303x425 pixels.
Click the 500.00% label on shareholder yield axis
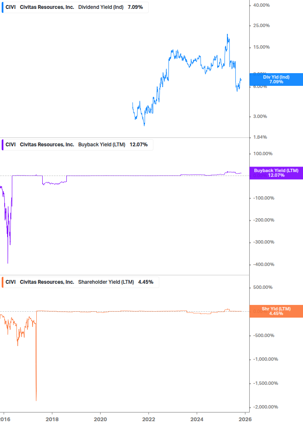click(x=263, y=287)
